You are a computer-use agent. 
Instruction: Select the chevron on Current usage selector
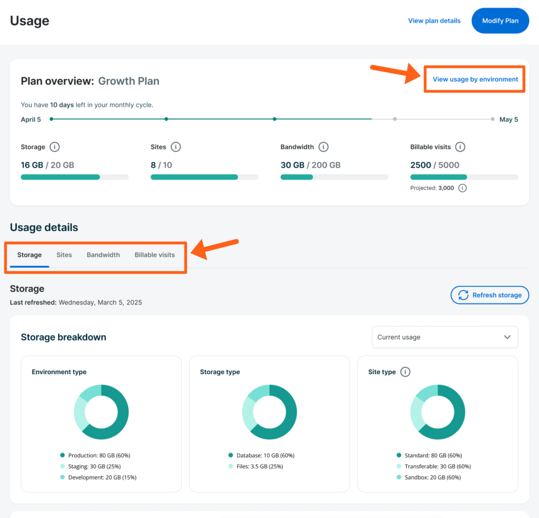[507, 337]
